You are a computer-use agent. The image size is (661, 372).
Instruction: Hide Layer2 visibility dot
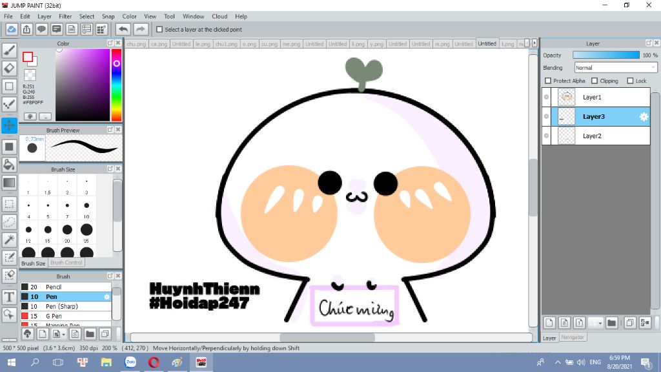546,136
